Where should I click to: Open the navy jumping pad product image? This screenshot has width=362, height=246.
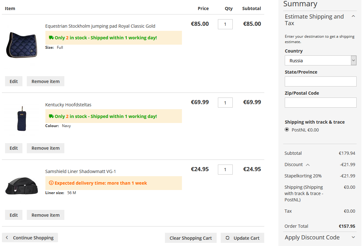22,45
